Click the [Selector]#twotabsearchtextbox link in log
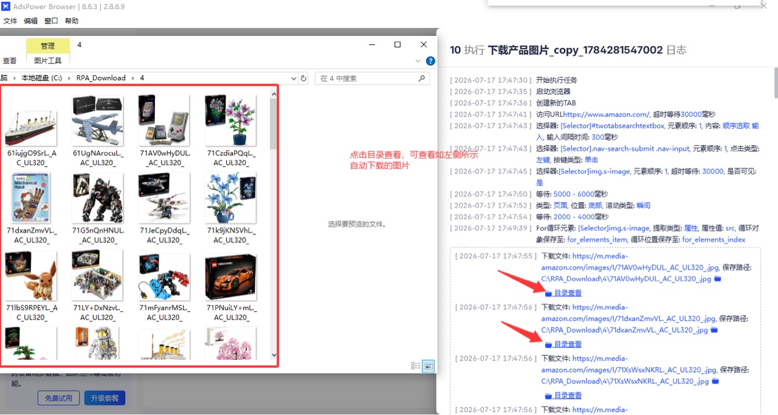 tap(612, 126)
